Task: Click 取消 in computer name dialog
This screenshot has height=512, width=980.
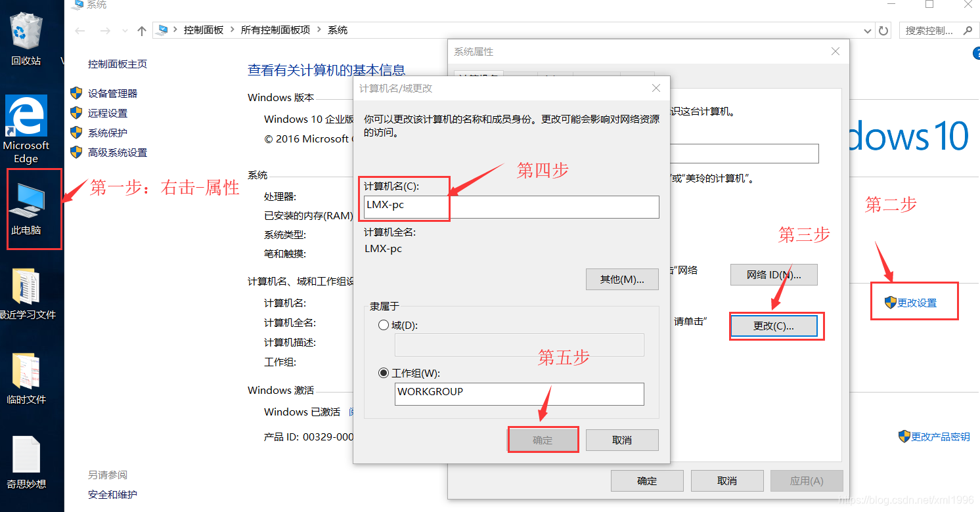Action: tap(622, 440)
